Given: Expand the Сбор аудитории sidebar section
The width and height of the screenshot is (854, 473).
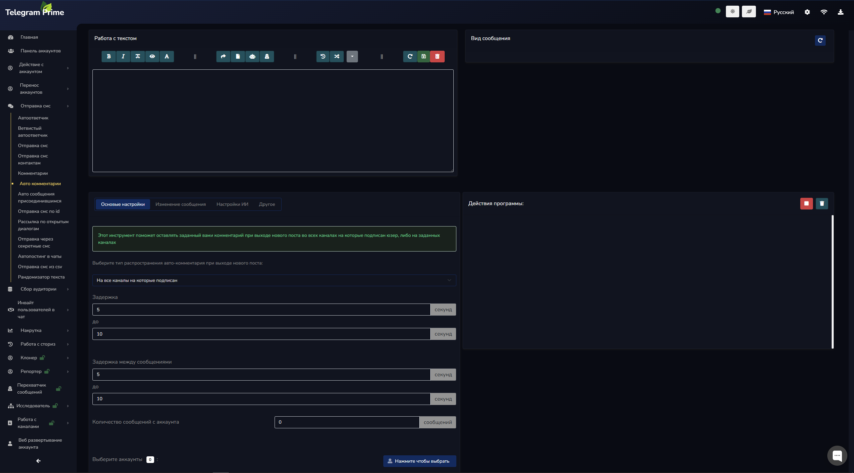Looking at the screenshot, I should click(38, 289).
